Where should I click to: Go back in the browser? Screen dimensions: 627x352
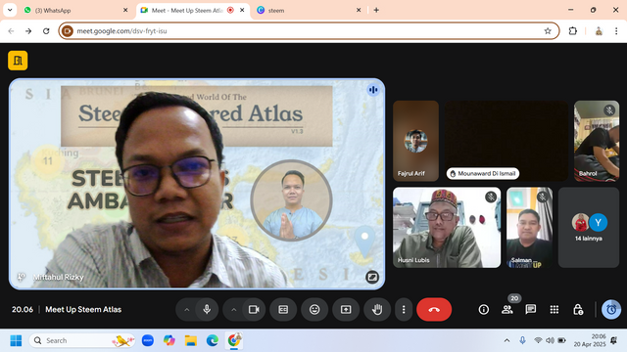point(11,31)
